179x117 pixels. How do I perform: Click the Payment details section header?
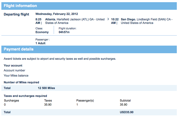click(19, 49)
